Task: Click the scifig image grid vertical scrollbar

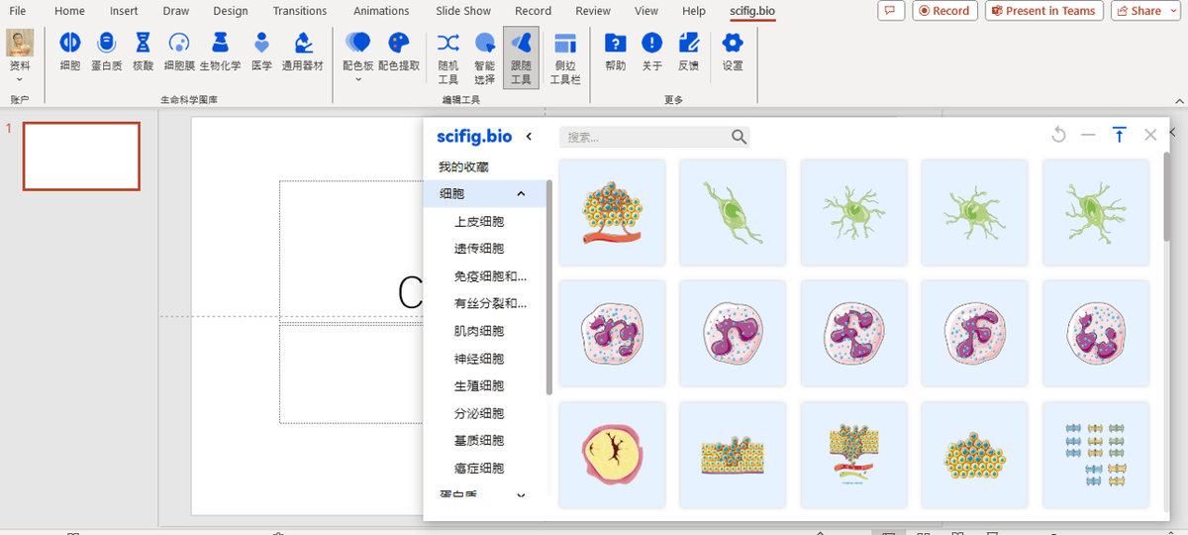Action: tap(1167, 196)
